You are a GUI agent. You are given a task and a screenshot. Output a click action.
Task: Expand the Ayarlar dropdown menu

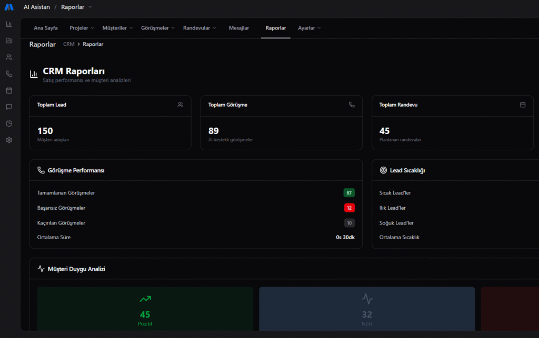309,28
